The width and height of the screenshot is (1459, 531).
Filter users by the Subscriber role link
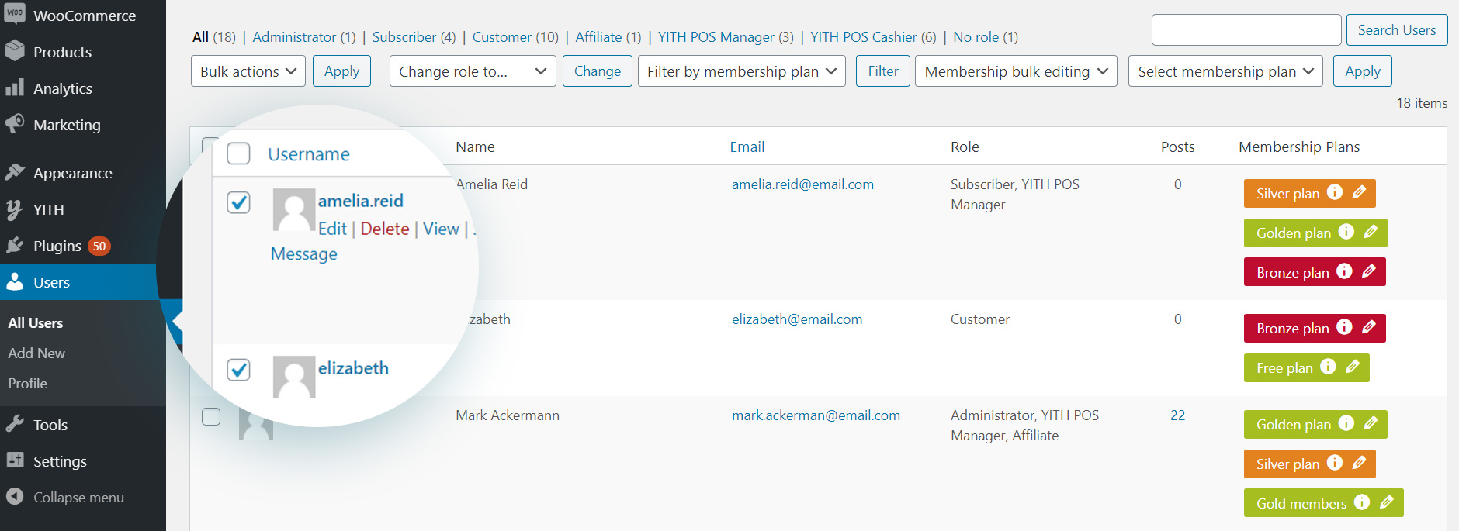pos(404,37)
